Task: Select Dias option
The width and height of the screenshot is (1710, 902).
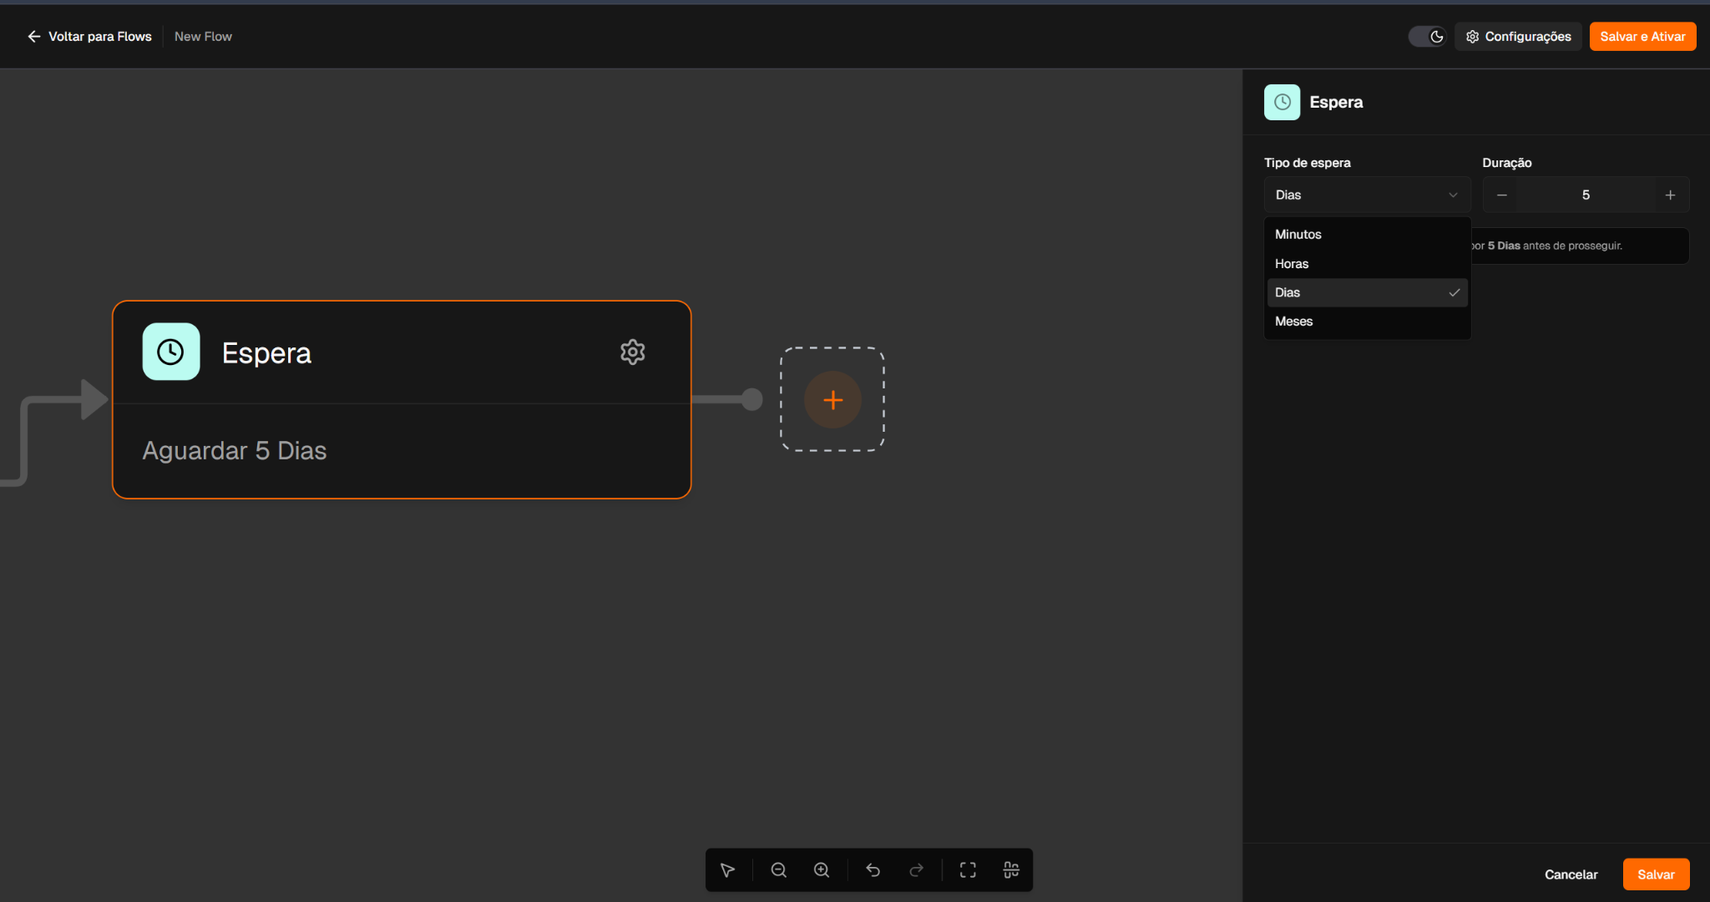Action: pos(1367,292)
